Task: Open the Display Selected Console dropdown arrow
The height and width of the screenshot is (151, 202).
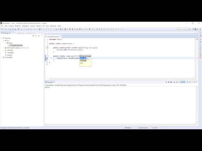Action: (192, 82)
